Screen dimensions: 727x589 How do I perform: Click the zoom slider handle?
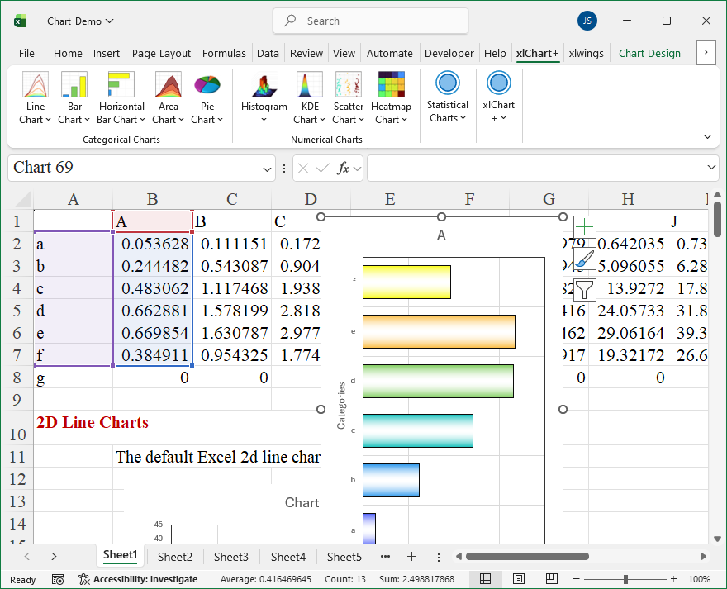625,579
